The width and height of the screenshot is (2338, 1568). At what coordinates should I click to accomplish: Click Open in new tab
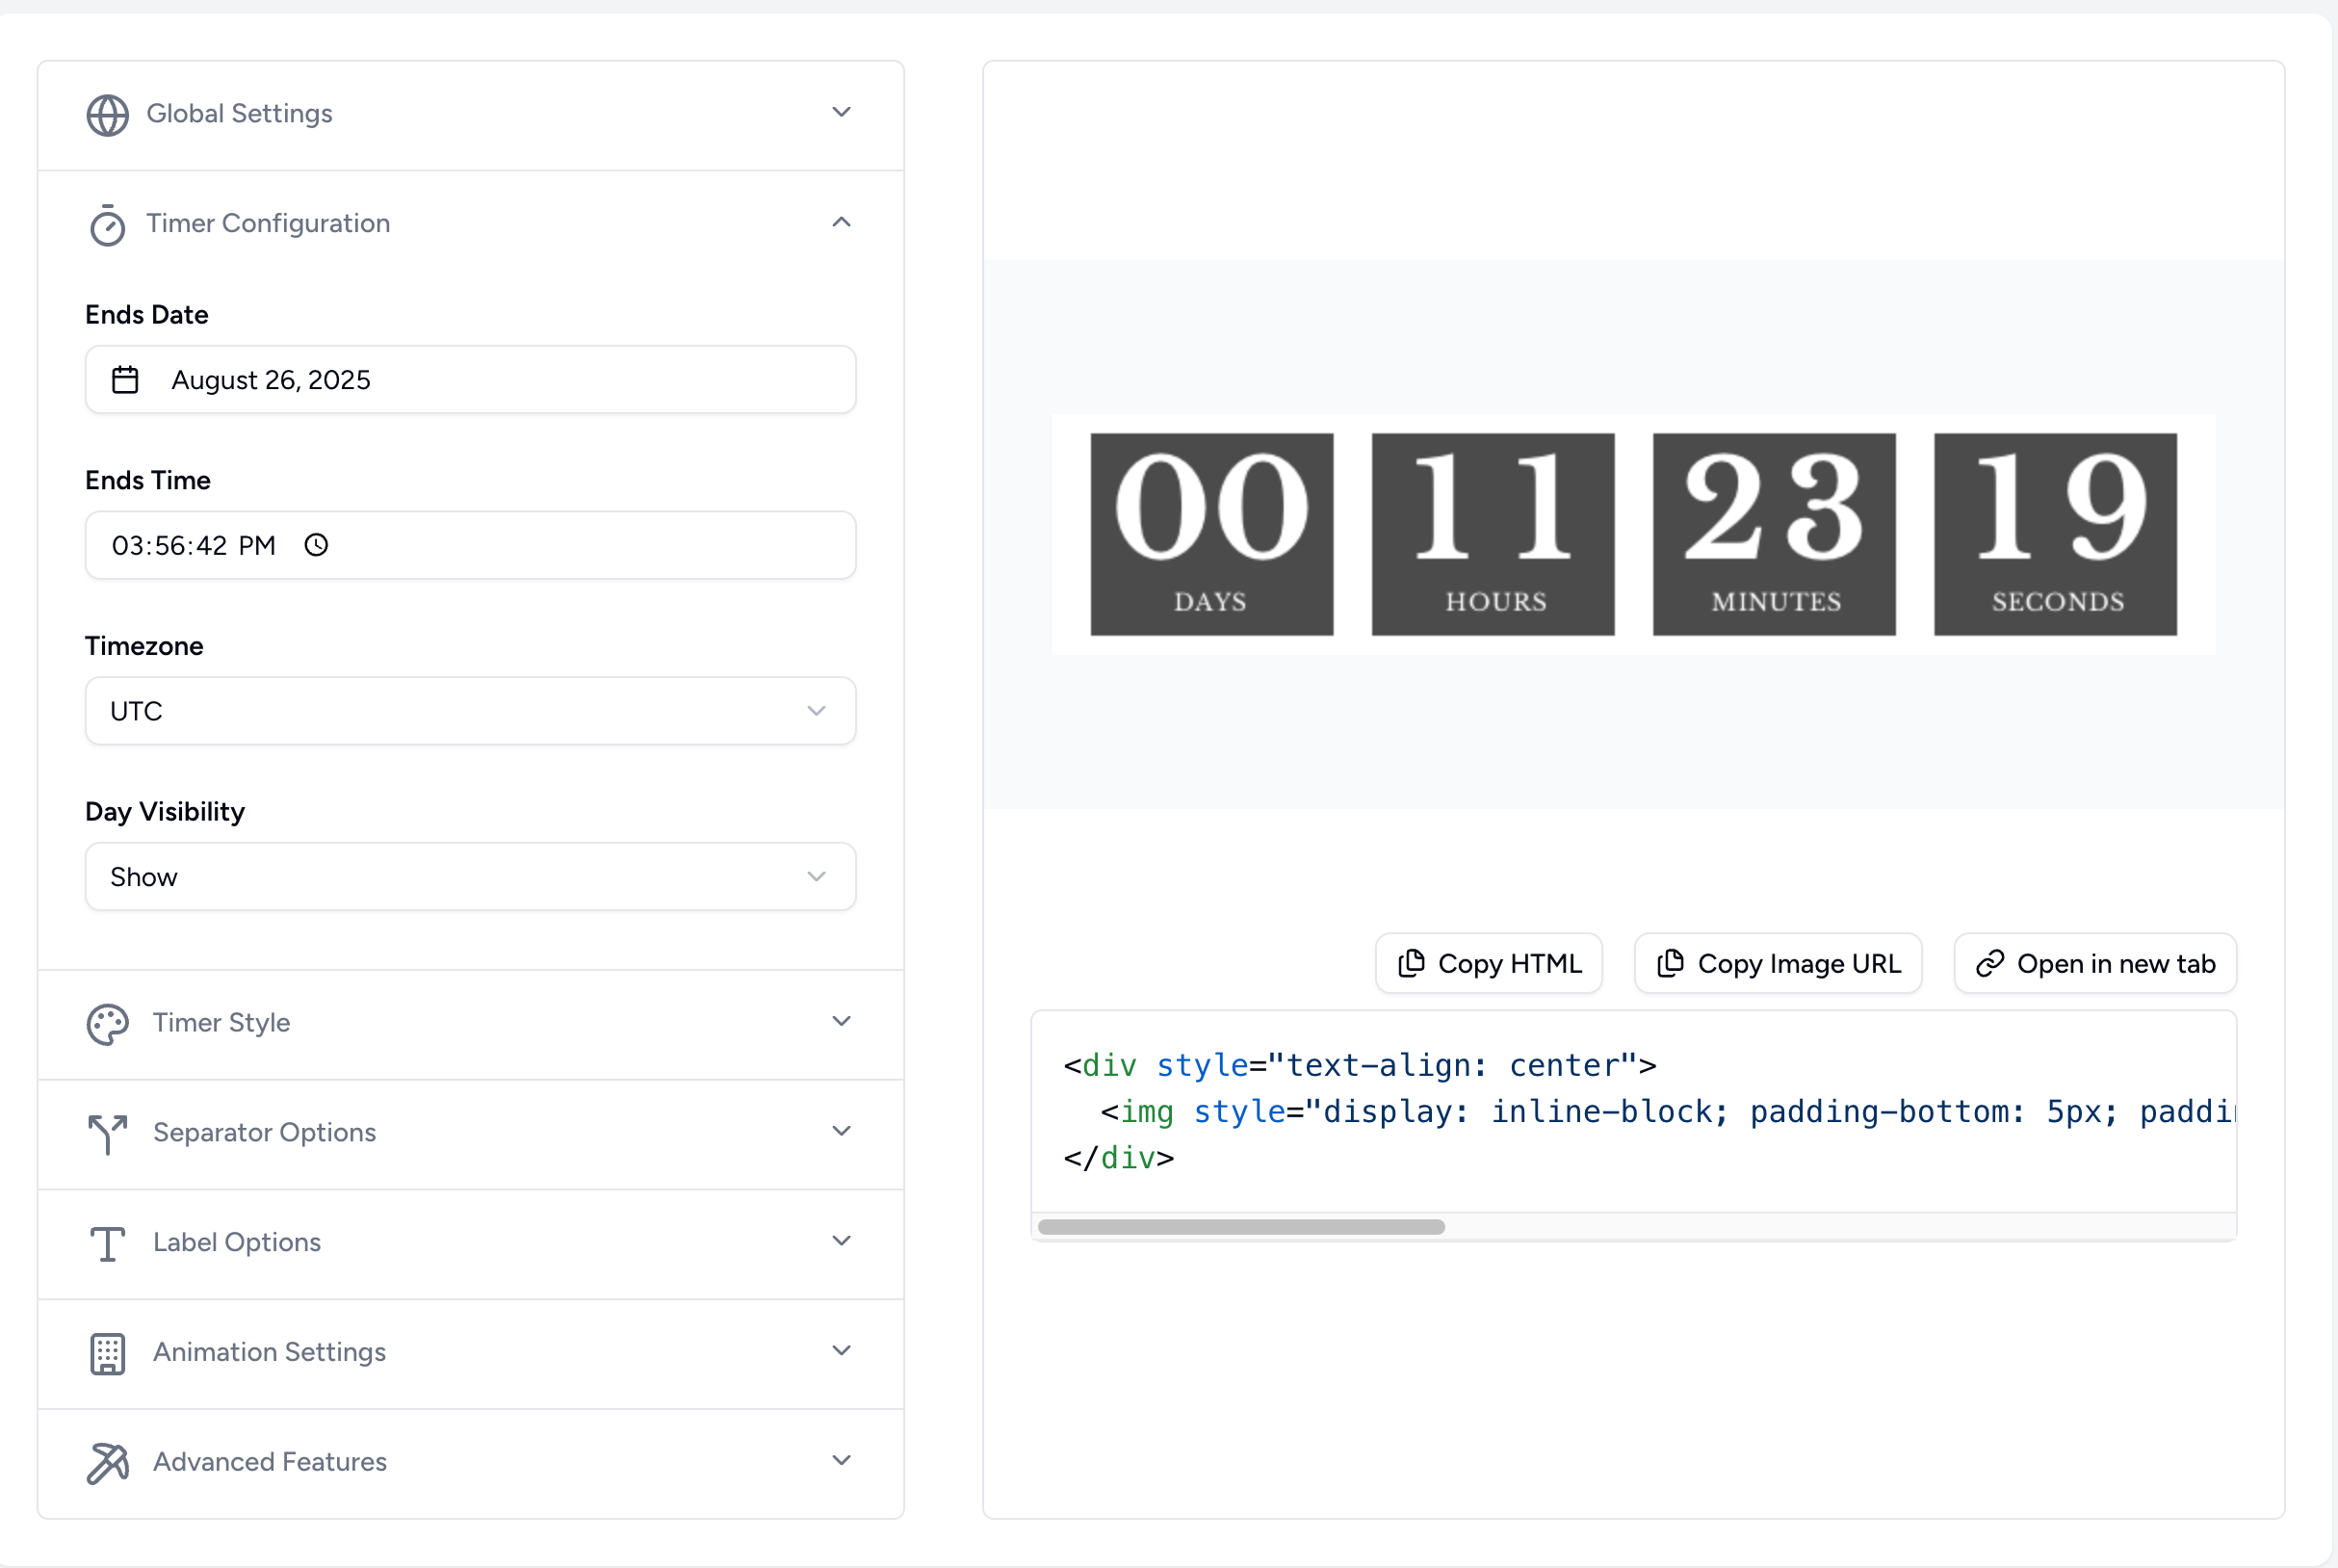pyautogui.click(x=2094, y=963)
